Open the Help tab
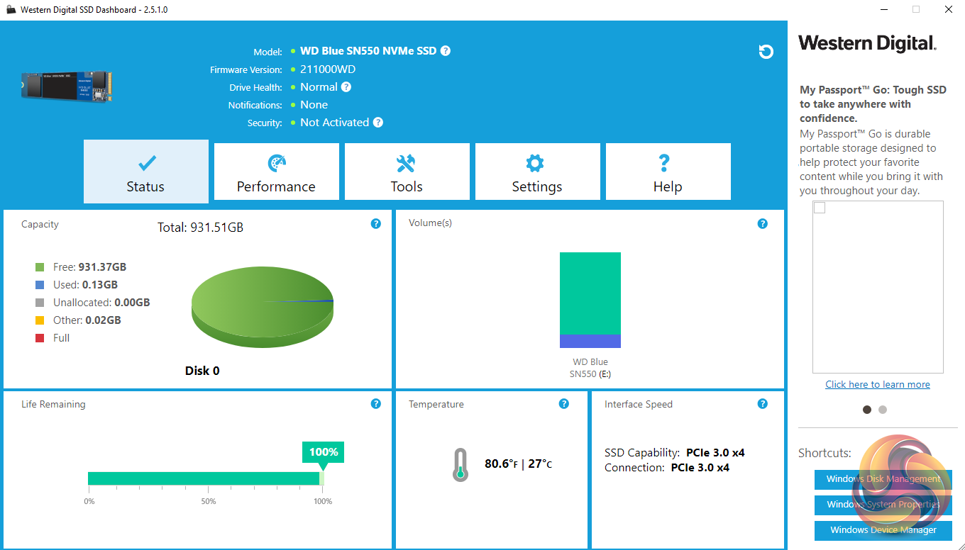Viewport: 965px width, 550px height. [668, 172]
